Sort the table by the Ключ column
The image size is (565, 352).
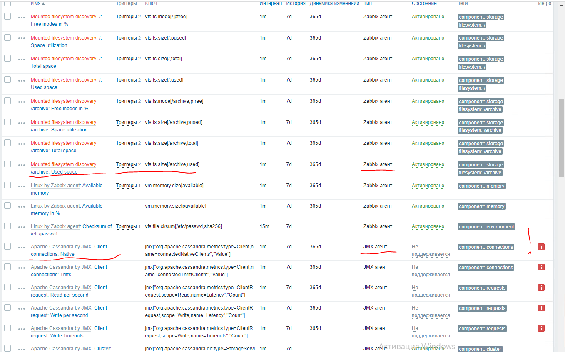151,3
